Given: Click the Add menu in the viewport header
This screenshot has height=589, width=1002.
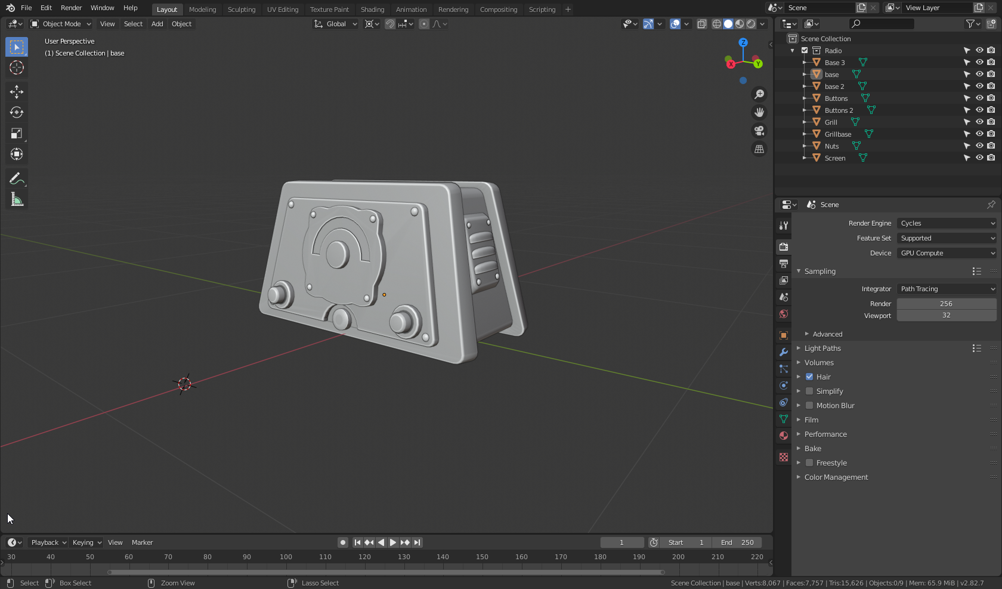Looking at the screenshot, I should coord(157,24).
